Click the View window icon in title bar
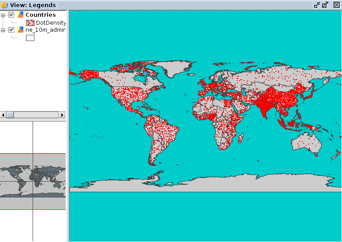The image size is (342, 242). [x=4, y=5]
